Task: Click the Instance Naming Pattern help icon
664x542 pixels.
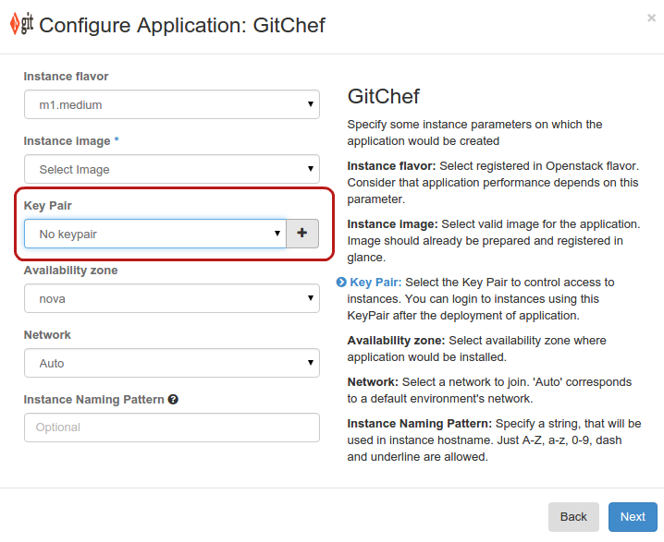Action: (173, 400)
